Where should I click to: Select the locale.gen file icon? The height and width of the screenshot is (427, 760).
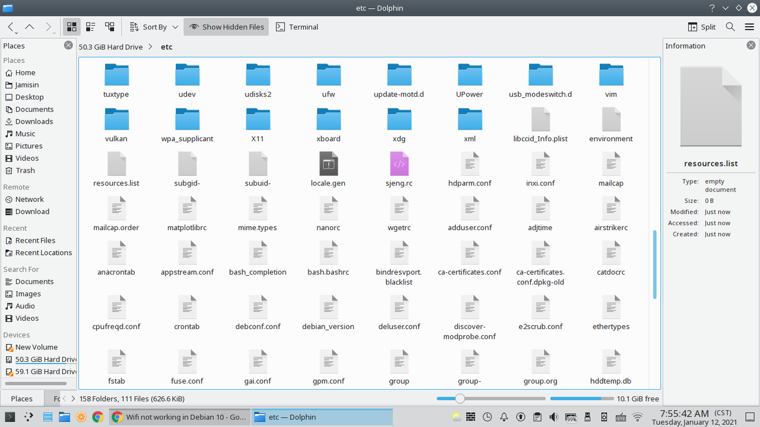(328, 164)
